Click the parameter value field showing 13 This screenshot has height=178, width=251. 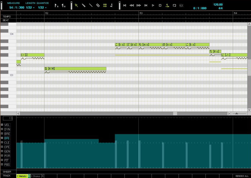point(8,118)
